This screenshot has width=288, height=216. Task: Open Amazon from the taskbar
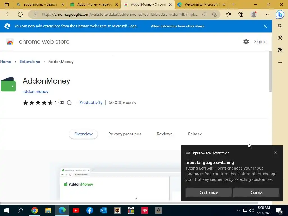click(159, 210)
